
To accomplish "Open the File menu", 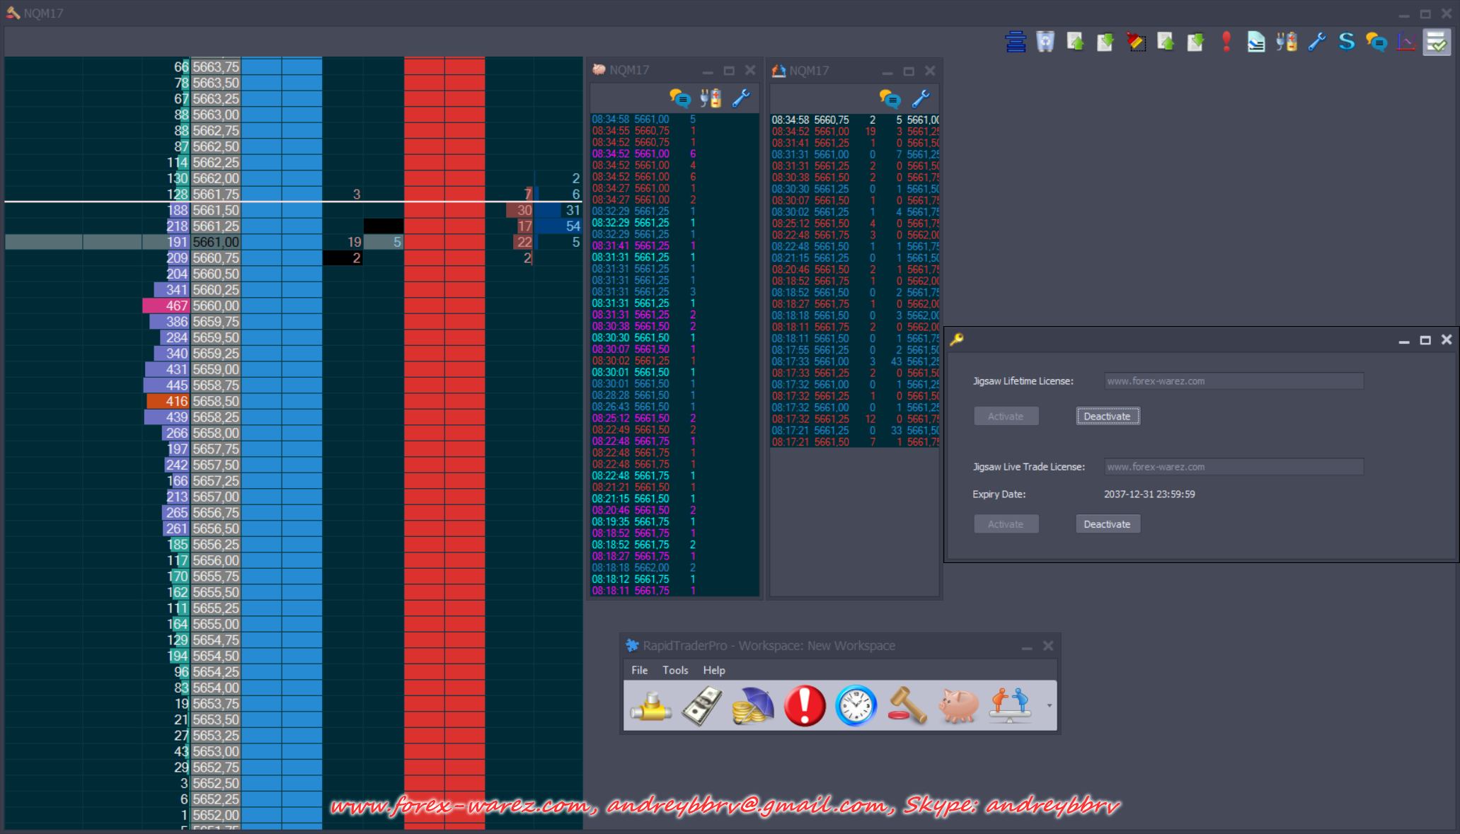I will (639, 670).
